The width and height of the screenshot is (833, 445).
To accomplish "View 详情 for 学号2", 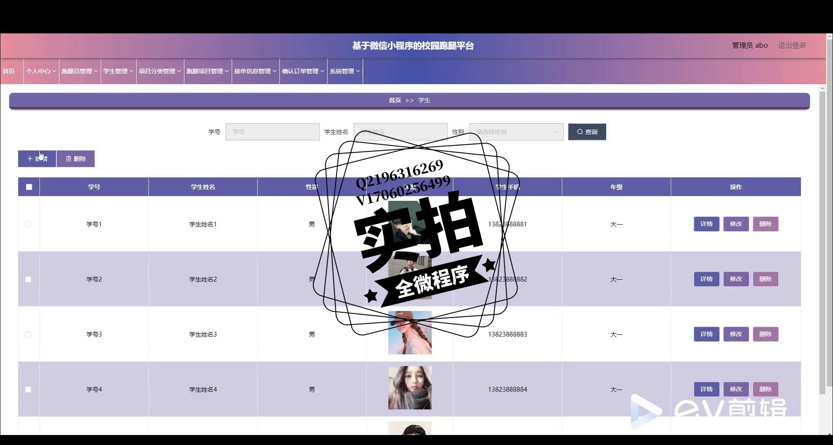I will pos(706,279).
